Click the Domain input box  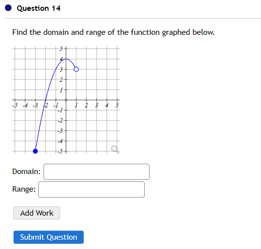click(x=97, y=172)
